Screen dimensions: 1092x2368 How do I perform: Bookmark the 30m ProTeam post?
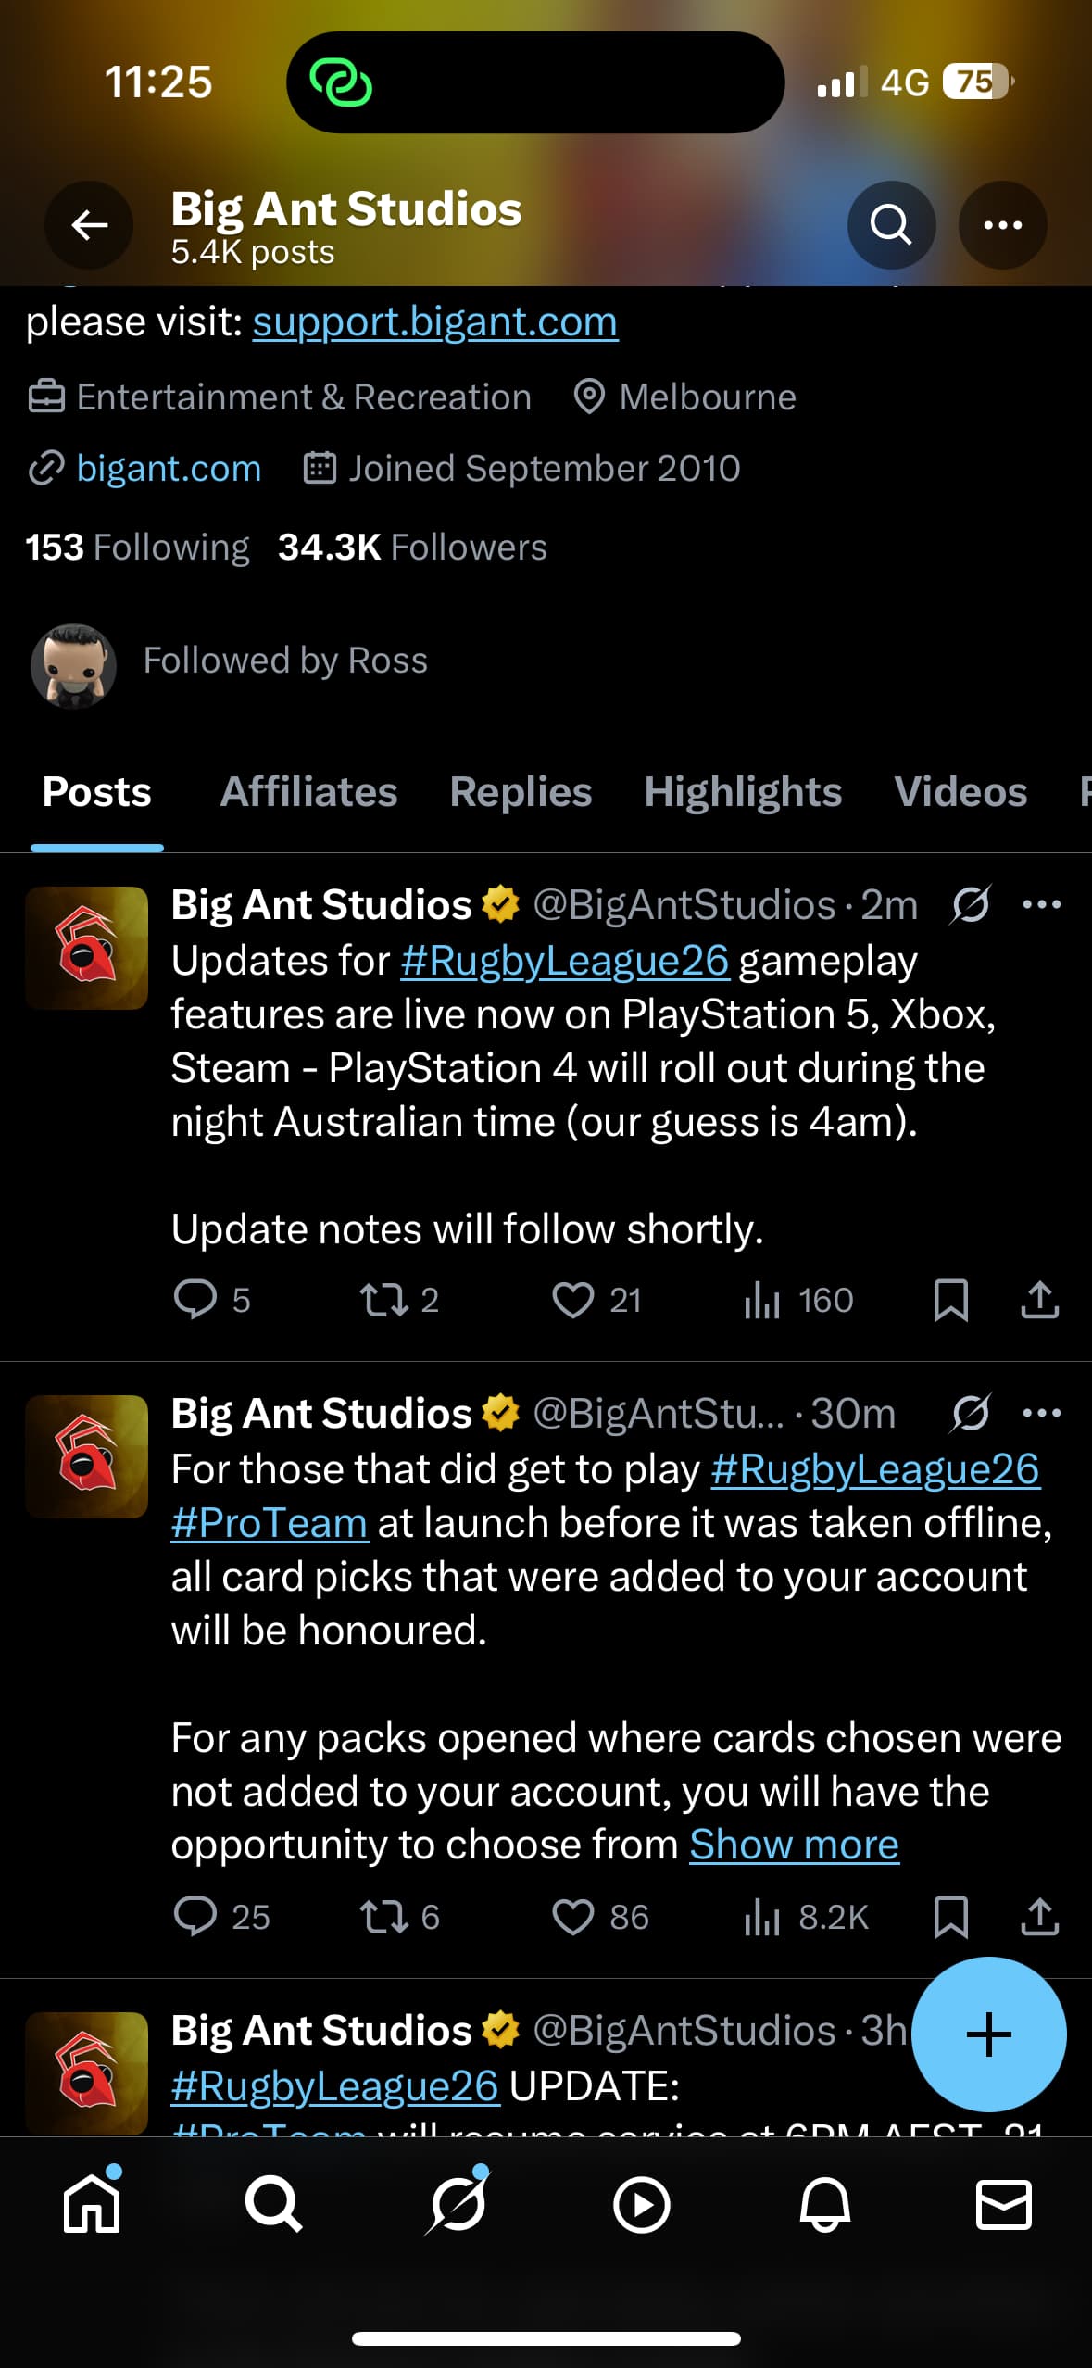(x=950, y=1916)
